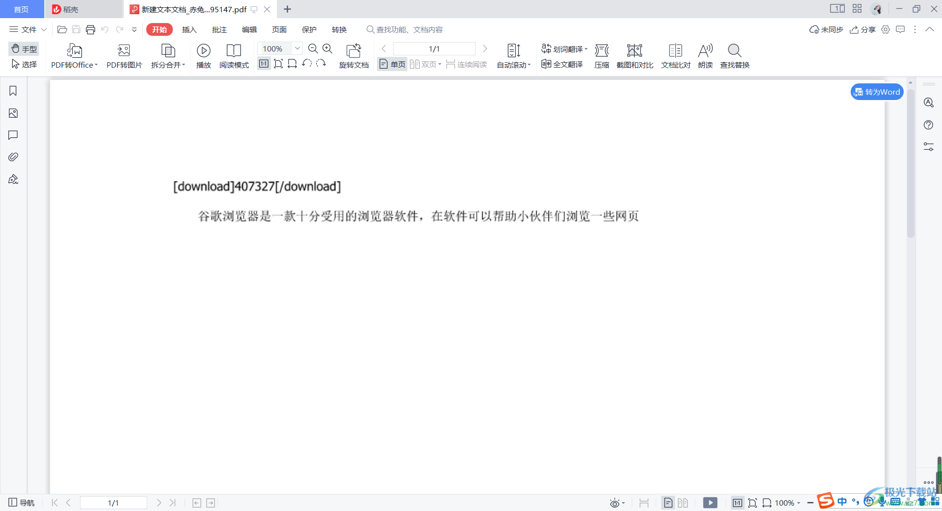Toggle single page layout in status bar
The width and height of the screenshot is (942, 511).
point(668,503)
